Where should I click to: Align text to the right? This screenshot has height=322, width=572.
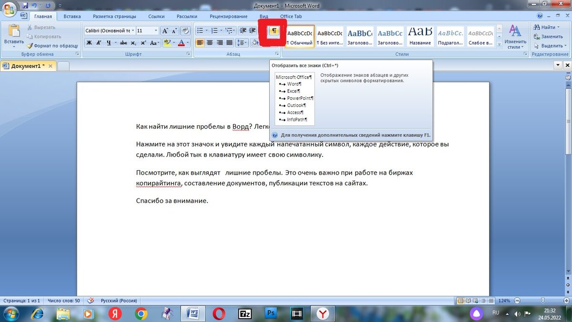(220, 42)
